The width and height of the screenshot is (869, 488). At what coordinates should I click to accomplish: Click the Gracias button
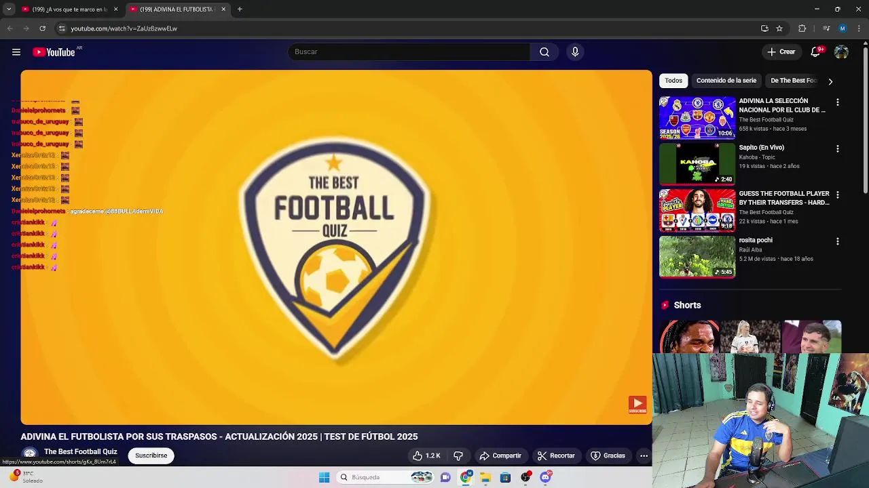(x=608, y=455)
